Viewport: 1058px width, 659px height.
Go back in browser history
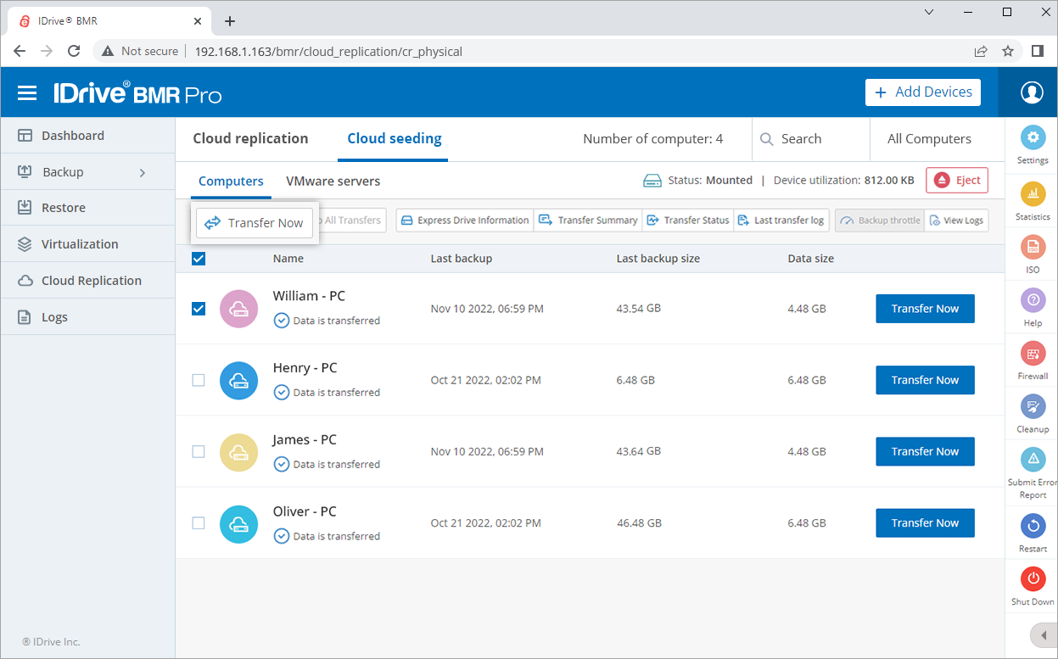click(20, 51)
